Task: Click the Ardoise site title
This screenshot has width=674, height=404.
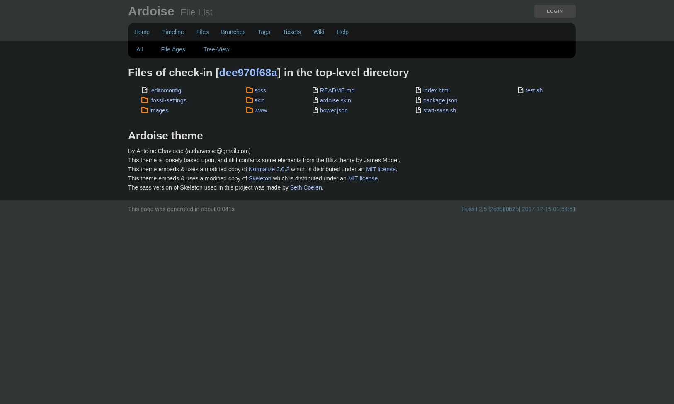Action: [x=151, y=11]
